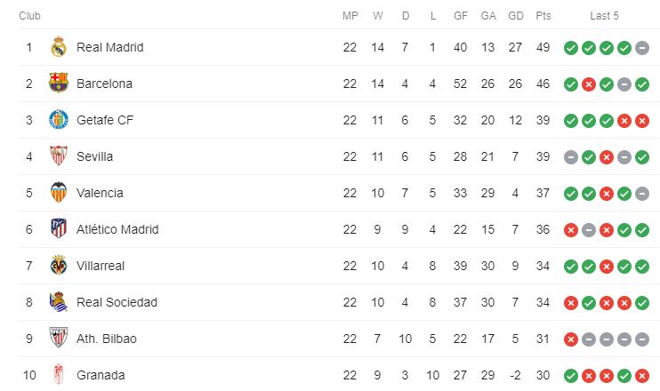Select the Ath. Bilbao team name
660x391 pixels.
[x=107, y=339]
